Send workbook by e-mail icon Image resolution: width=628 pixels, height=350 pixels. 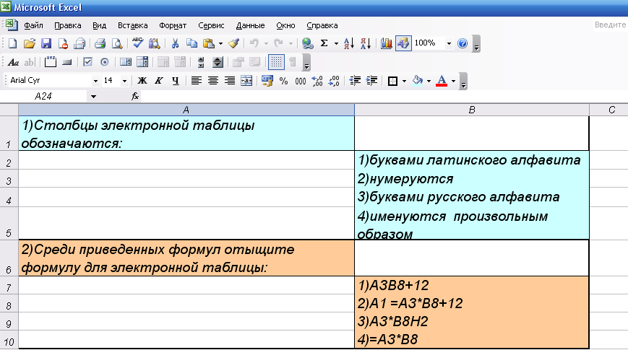(x=79, y=43)
